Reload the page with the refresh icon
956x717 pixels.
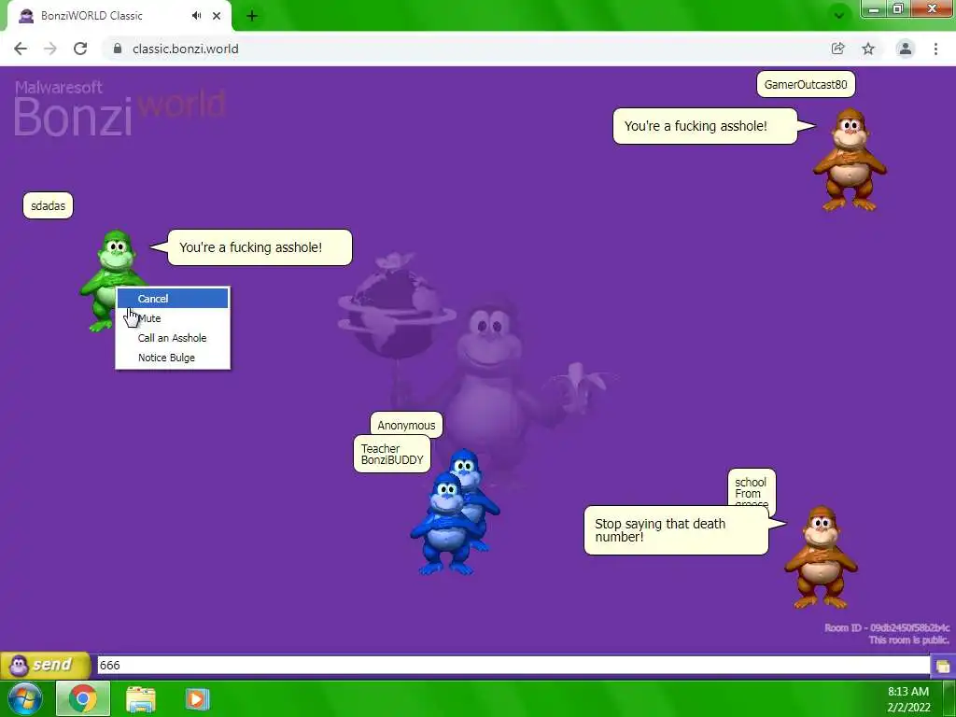tap(80, 49)
